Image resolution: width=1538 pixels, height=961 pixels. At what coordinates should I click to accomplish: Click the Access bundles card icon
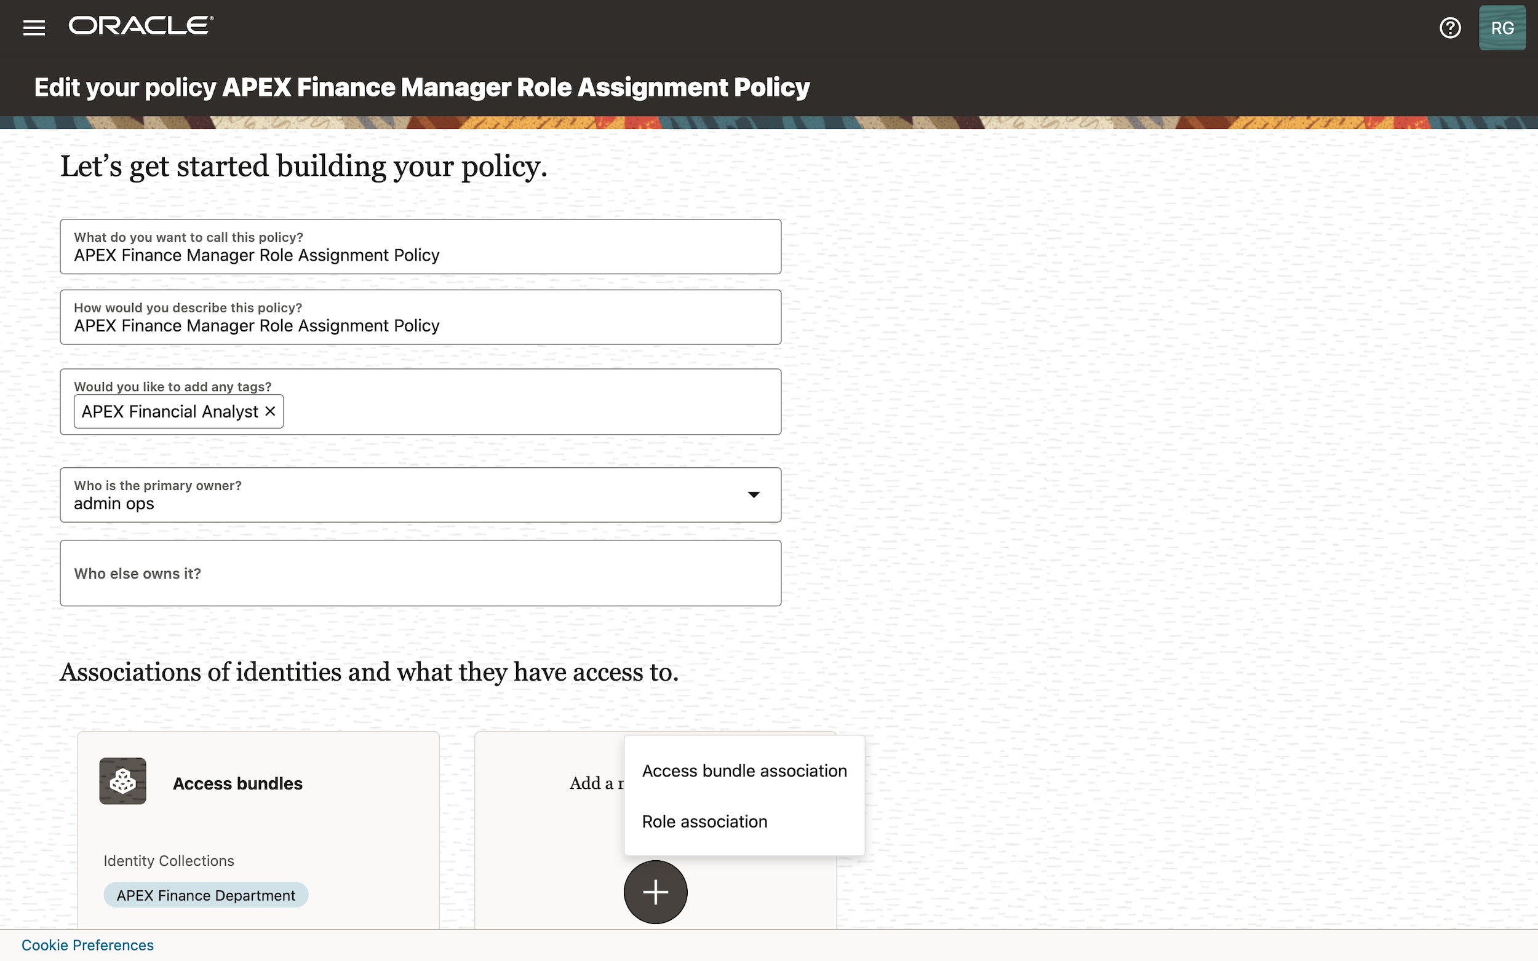pos(122,781)
